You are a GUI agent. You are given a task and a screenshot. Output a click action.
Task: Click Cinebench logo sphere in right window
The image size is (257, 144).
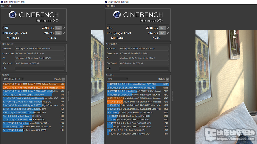click(117, 15)
